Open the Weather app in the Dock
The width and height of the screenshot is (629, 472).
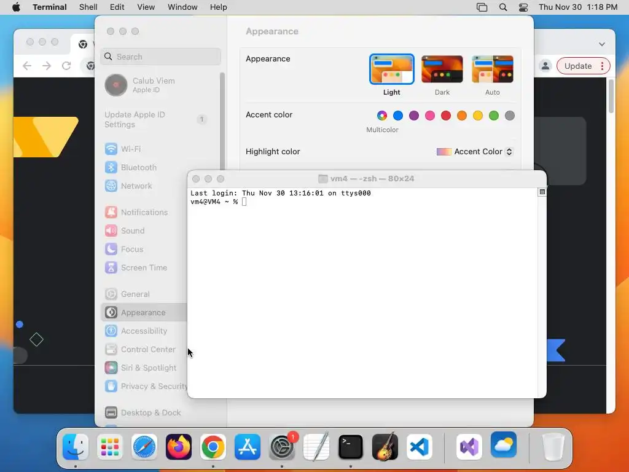click(x=504, y=445)
